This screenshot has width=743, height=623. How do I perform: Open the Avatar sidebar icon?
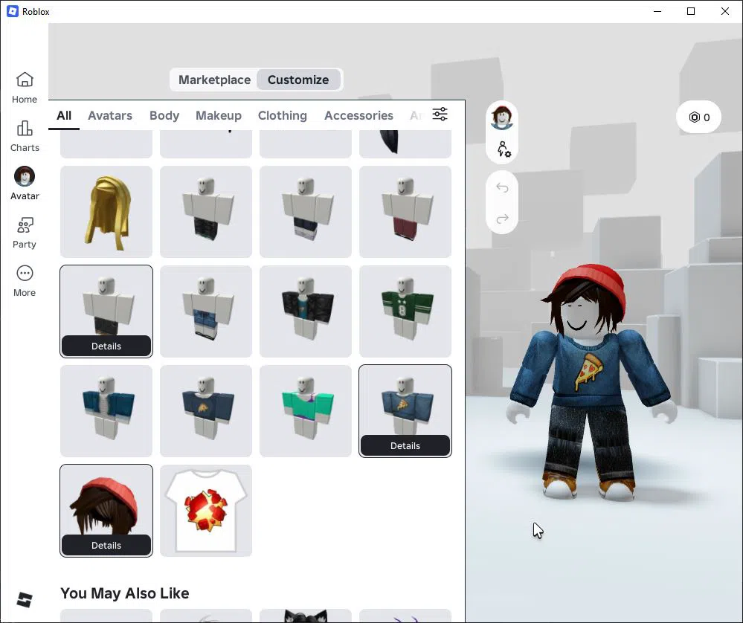click(x=25, y=184)
